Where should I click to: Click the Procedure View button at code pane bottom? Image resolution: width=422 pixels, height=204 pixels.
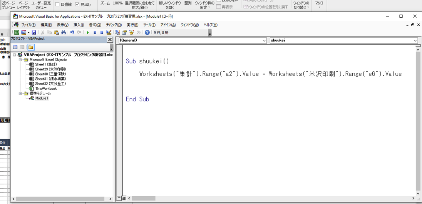tap(119, 198)
